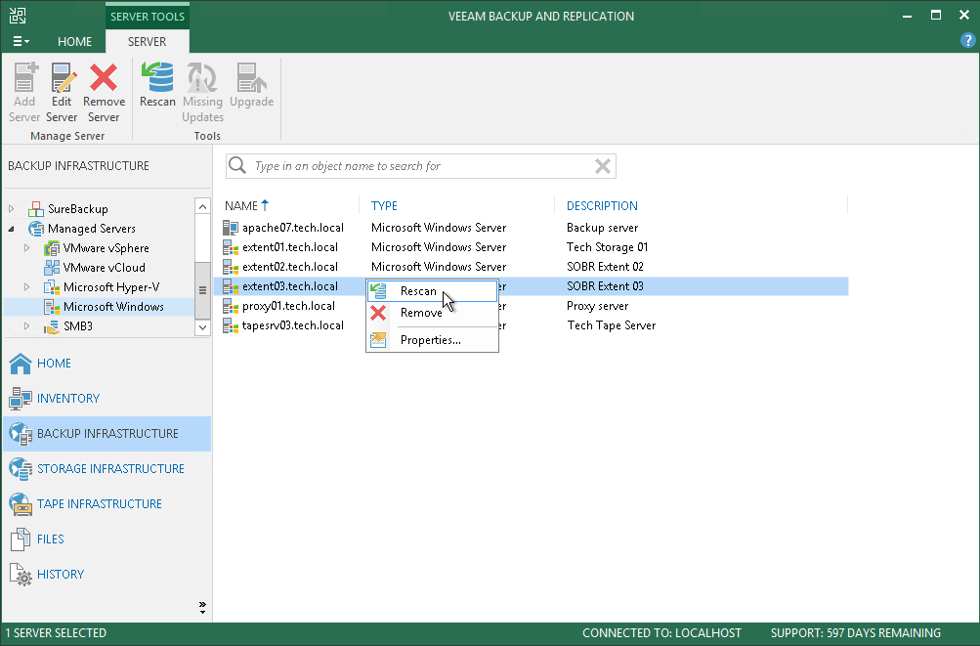980x646 pixels.
Task: Expand the SureBackup tree node
Action: pos(12,209)
